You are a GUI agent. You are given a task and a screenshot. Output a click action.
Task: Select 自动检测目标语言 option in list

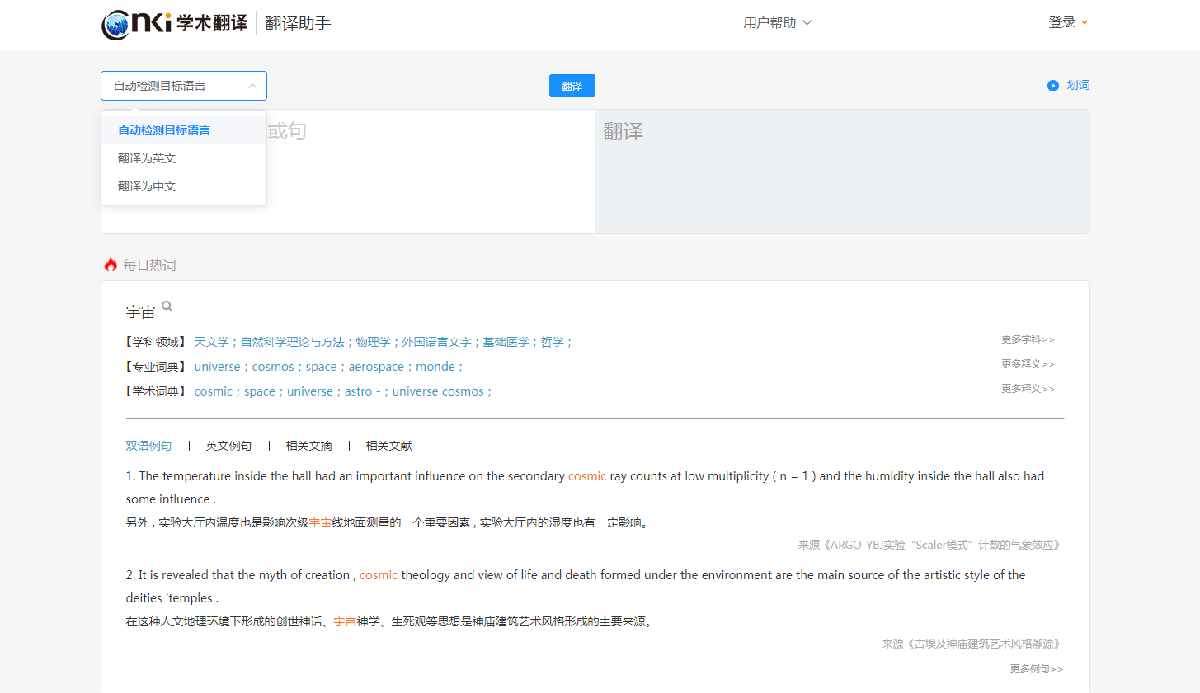coord(184,130)
